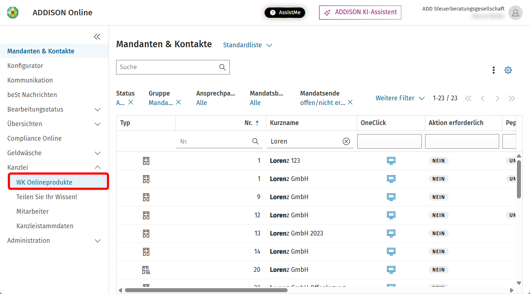Open Kanzleistammdaten under Kanzlei
The width and height of the screenshot is (530, 294).
click(45, 226)
